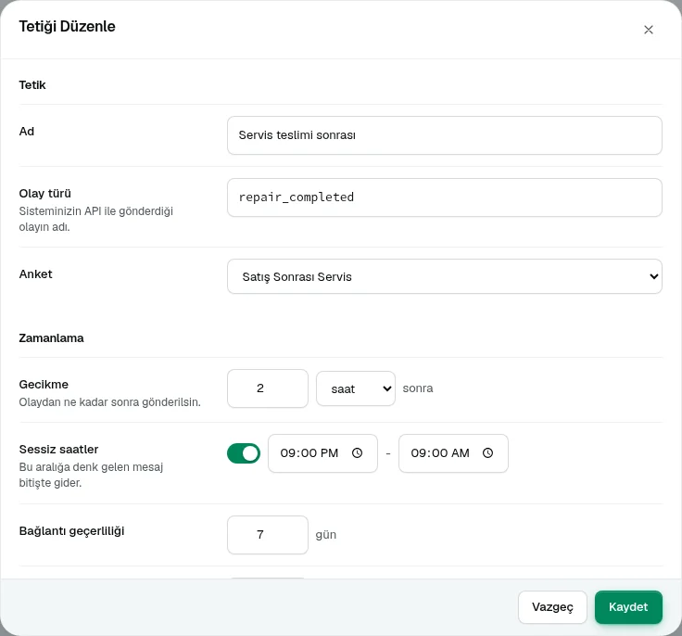Click the 09:00 PM start time field
The width and height of the screenshot is (682, 636).
[x=322, y=453]
